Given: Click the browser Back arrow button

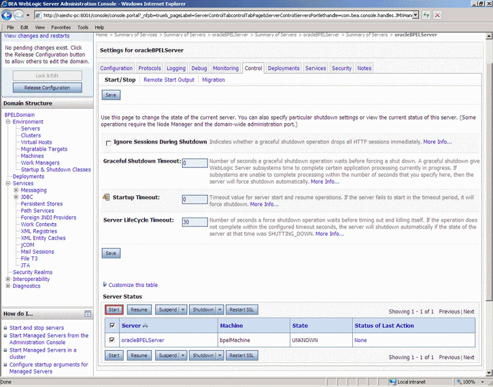Looking at the screenshot, I should tap(7, 15).
